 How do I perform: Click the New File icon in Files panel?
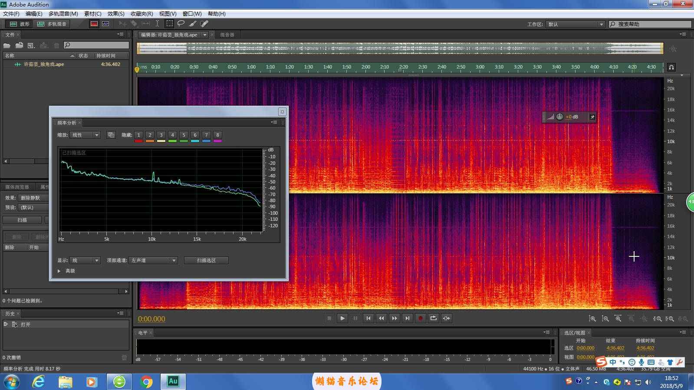point(31,45)
